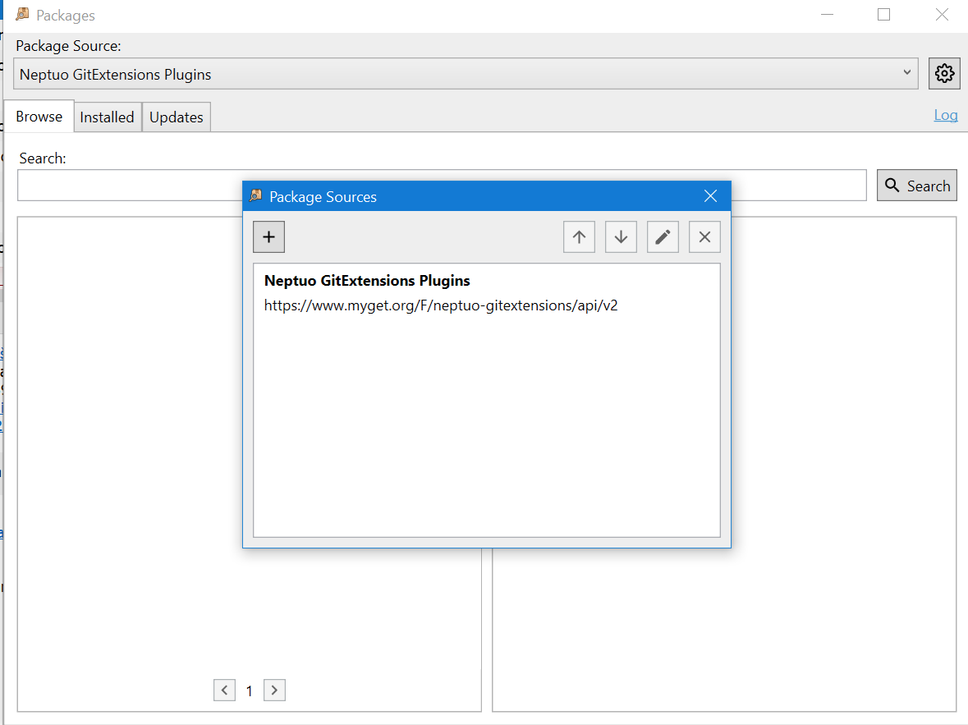Click the magnifier icon on Search button
The height and width of the screenshot is (725, 968).
click(892, 185)
